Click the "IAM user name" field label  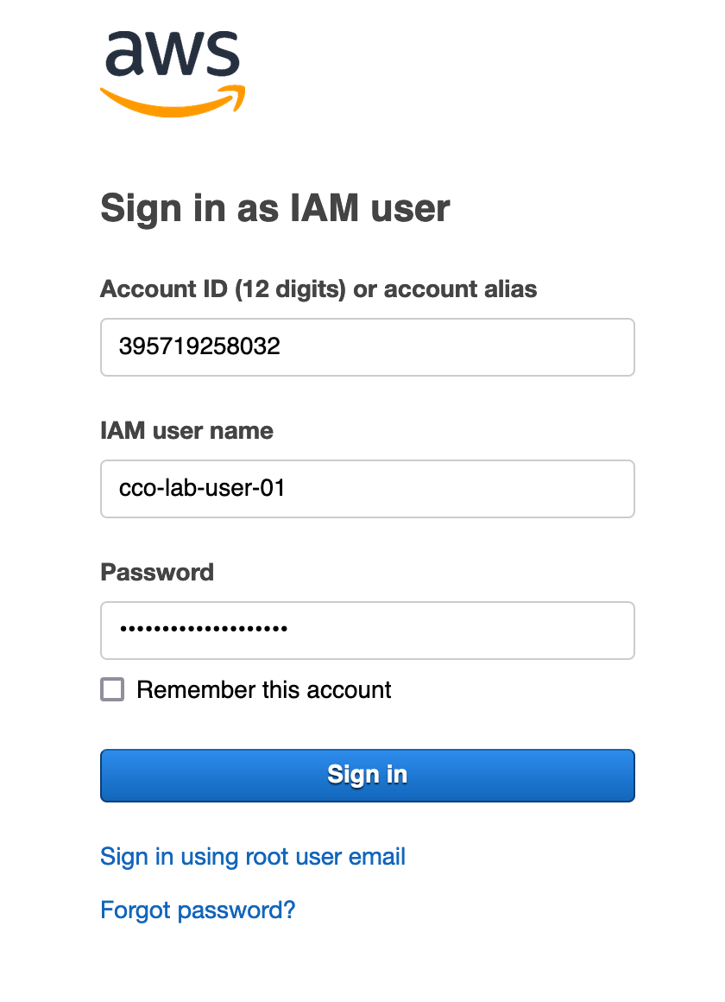[x=186, y=430]
